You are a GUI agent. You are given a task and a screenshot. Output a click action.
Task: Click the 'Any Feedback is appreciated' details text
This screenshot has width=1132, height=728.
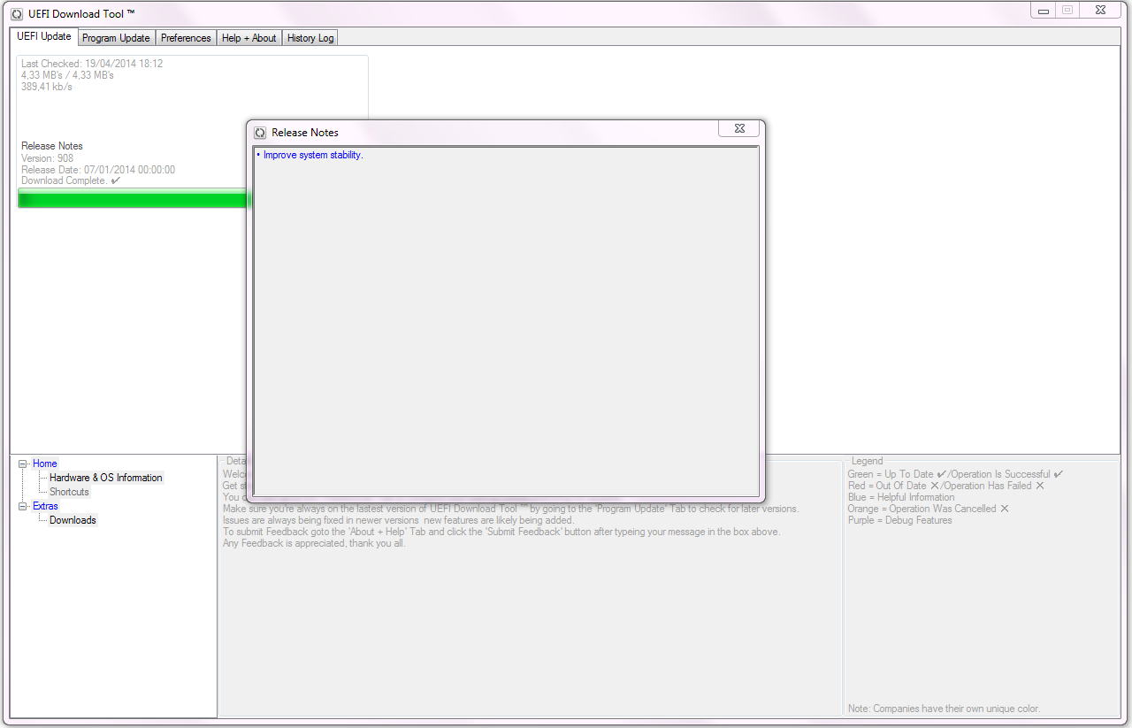tap(314, 543)
